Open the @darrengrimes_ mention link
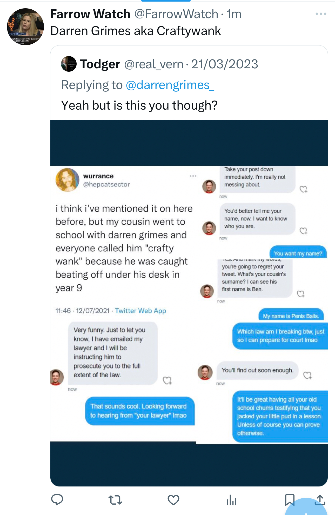 [170, 85]
